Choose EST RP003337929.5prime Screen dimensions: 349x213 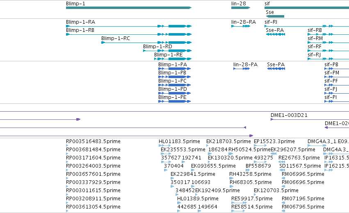coord(93,182)
